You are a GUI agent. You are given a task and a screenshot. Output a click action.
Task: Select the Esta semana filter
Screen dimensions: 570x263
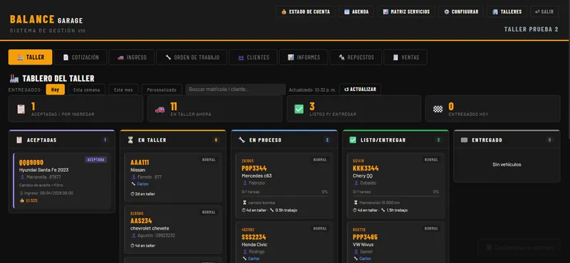tap(86, 90)
